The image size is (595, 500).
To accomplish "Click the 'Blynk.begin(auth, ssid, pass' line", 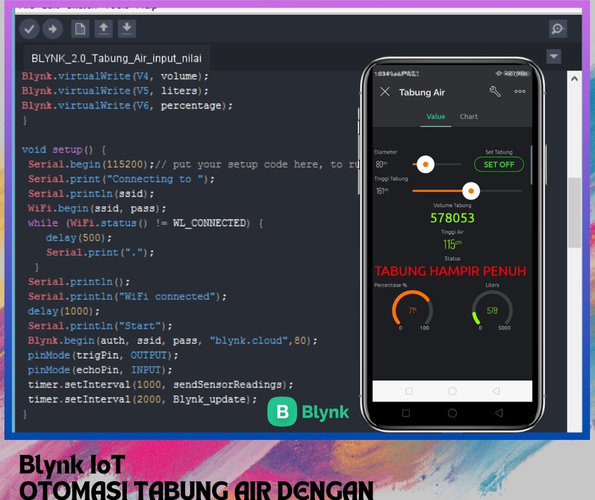I will 172,341.
